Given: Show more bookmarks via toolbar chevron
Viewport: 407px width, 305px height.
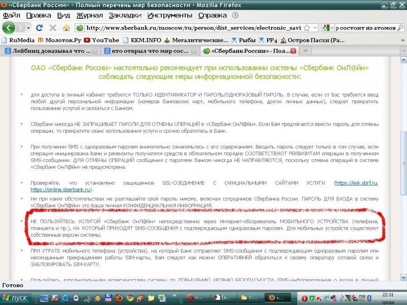Looking at the screenshot, I should [x=402, y=40].
